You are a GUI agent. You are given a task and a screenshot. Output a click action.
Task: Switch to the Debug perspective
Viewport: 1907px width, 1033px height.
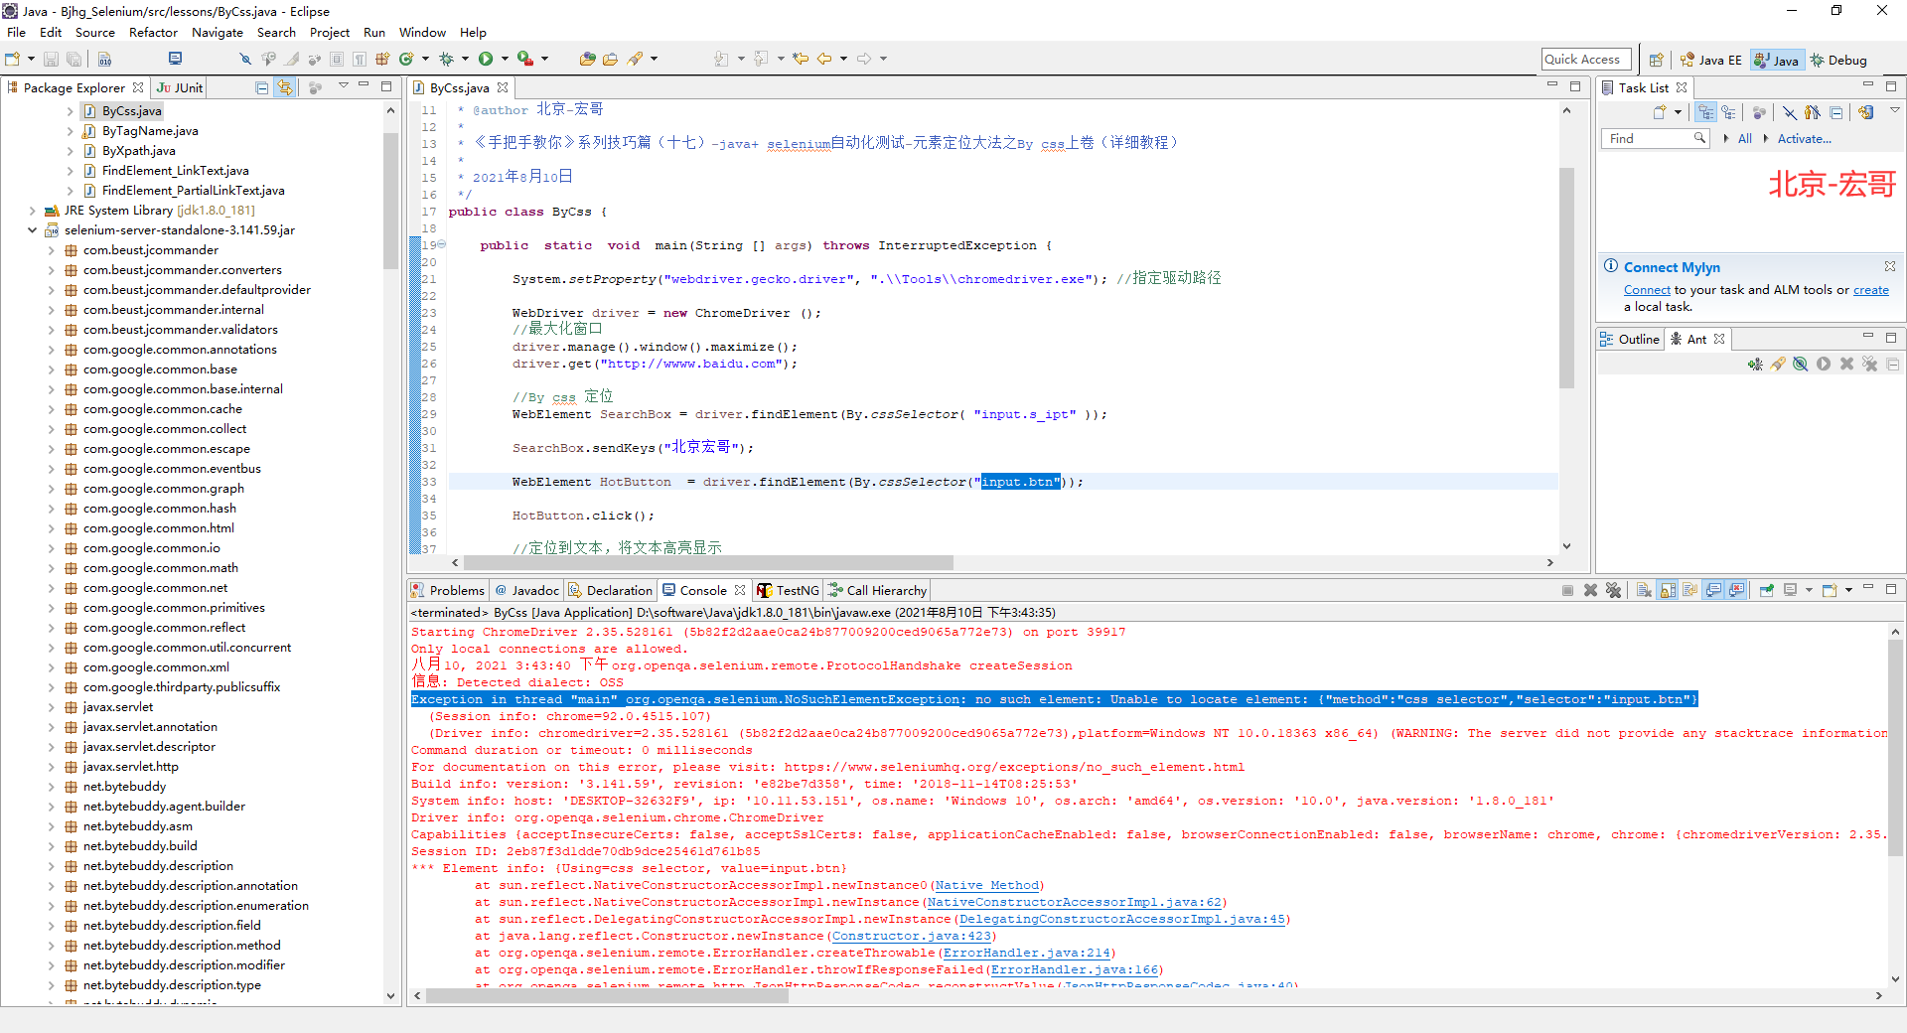tap(1838, 61)
